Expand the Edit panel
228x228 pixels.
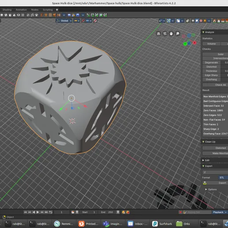tap(203, 160)
